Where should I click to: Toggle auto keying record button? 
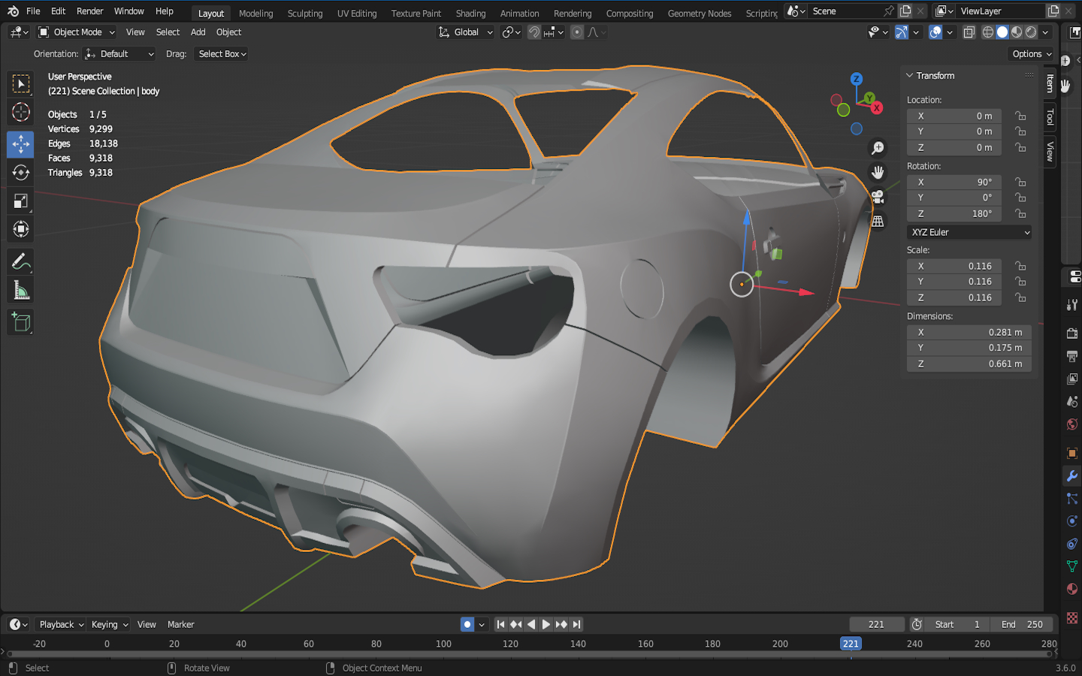coord(467,624)
